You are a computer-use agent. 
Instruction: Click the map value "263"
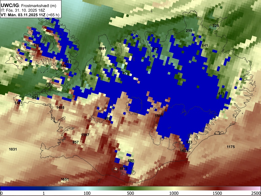point(155,49)
